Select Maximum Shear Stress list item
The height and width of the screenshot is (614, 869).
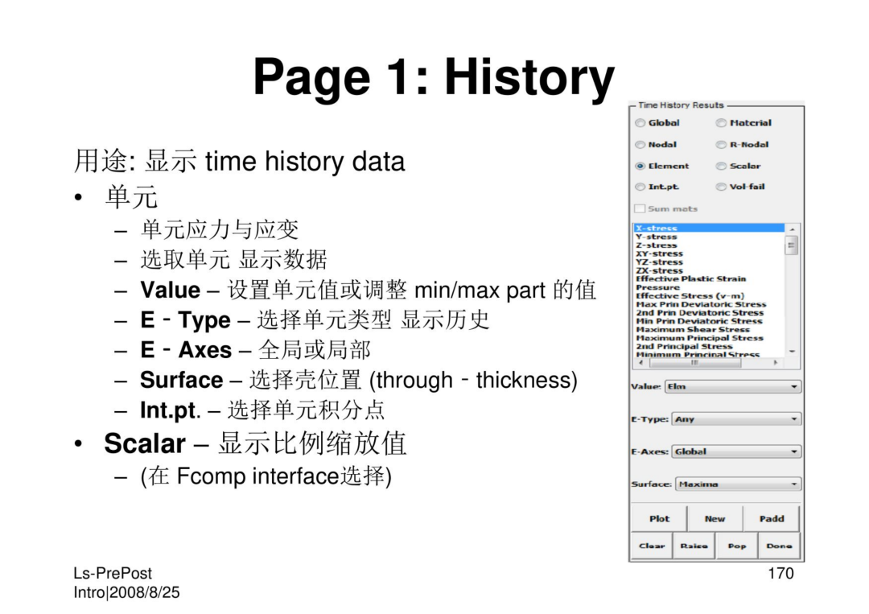710,329
